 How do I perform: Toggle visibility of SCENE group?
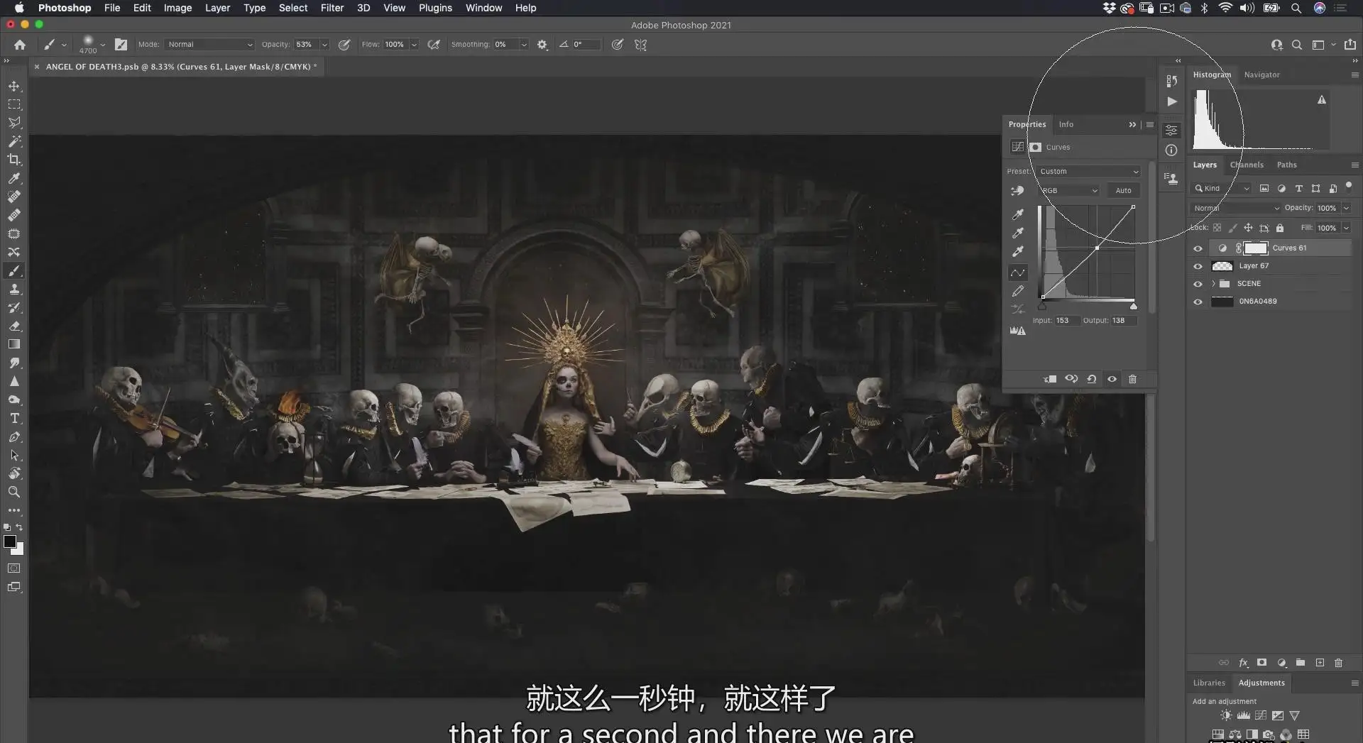pos(1198,284)
